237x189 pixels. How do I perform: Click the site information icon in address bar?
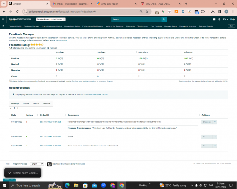tap(25, 11)
